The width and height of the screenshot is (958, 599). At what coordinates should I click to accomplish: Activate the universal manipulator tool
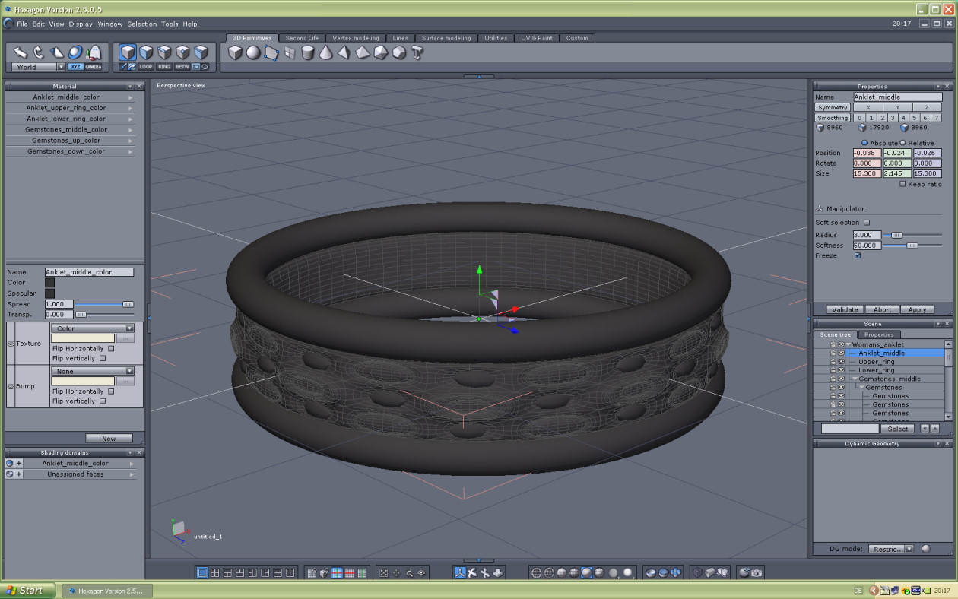tap(75, 52)
